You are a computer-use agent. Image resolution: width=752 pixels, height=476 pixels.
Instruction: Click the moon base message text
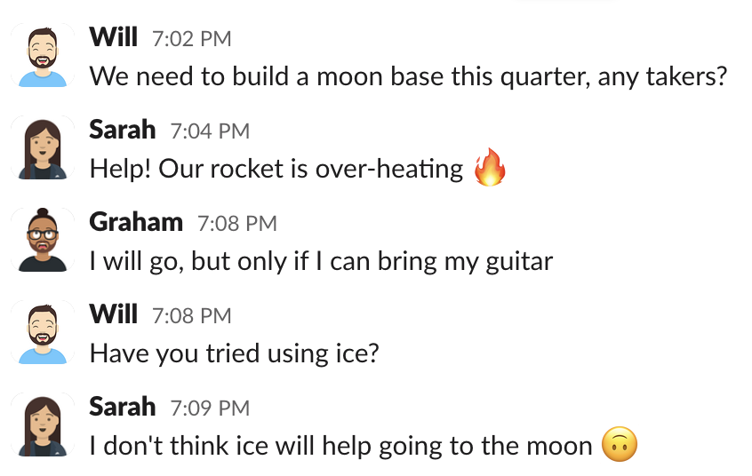click(409, 76)
